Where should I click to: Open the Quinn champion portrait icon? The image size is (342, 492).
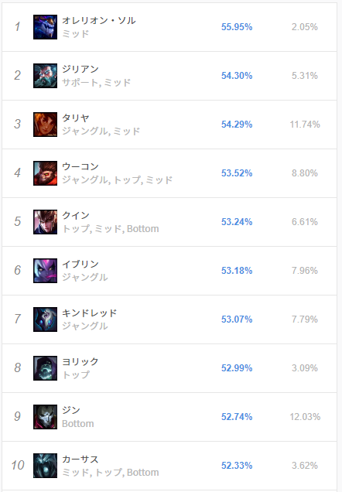45,222
